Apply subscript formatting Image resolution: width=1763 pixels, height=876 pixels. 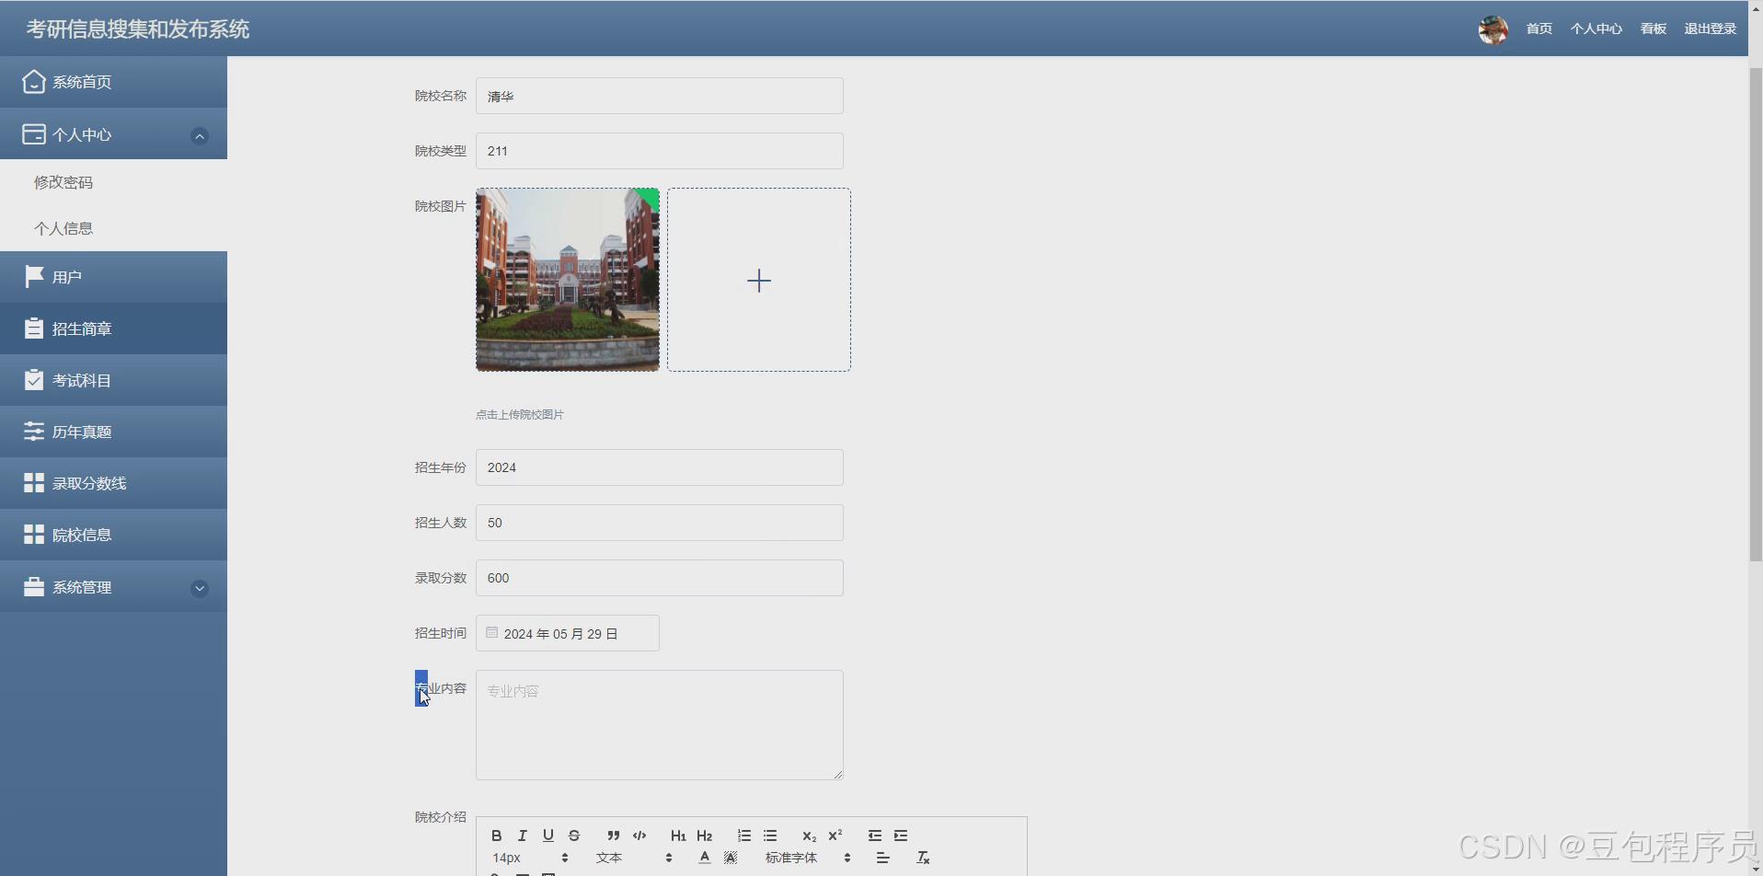click(x=809, y=836)
